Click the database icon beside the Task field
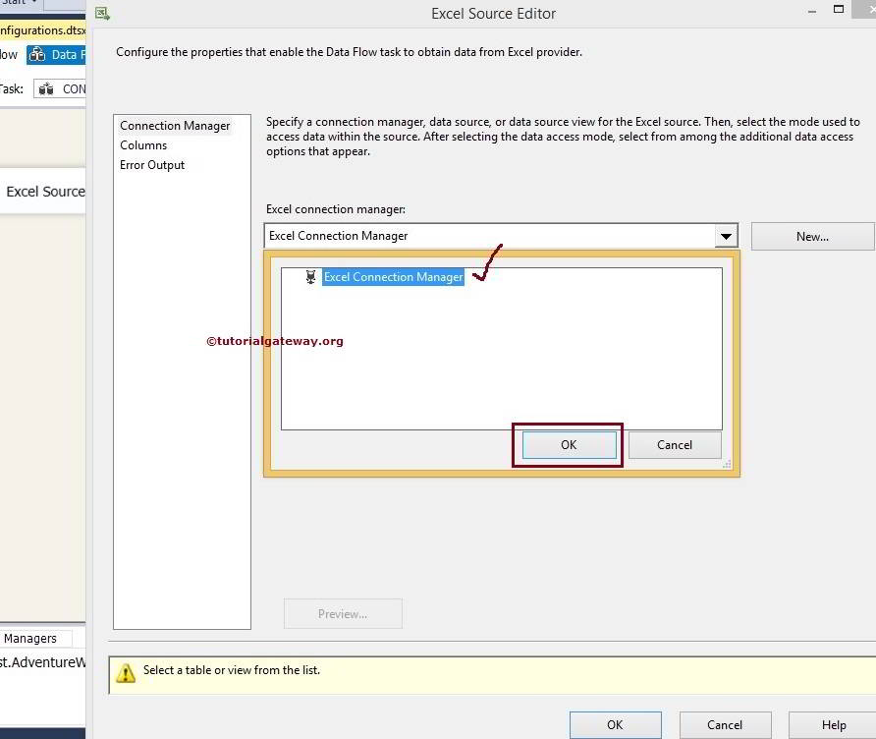The height and width of the screenshot is (739, 876). (46, 88)
